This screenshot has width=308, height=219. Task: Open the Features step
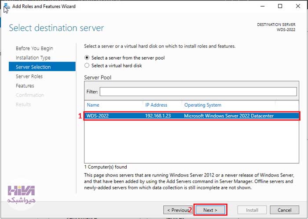25,86
